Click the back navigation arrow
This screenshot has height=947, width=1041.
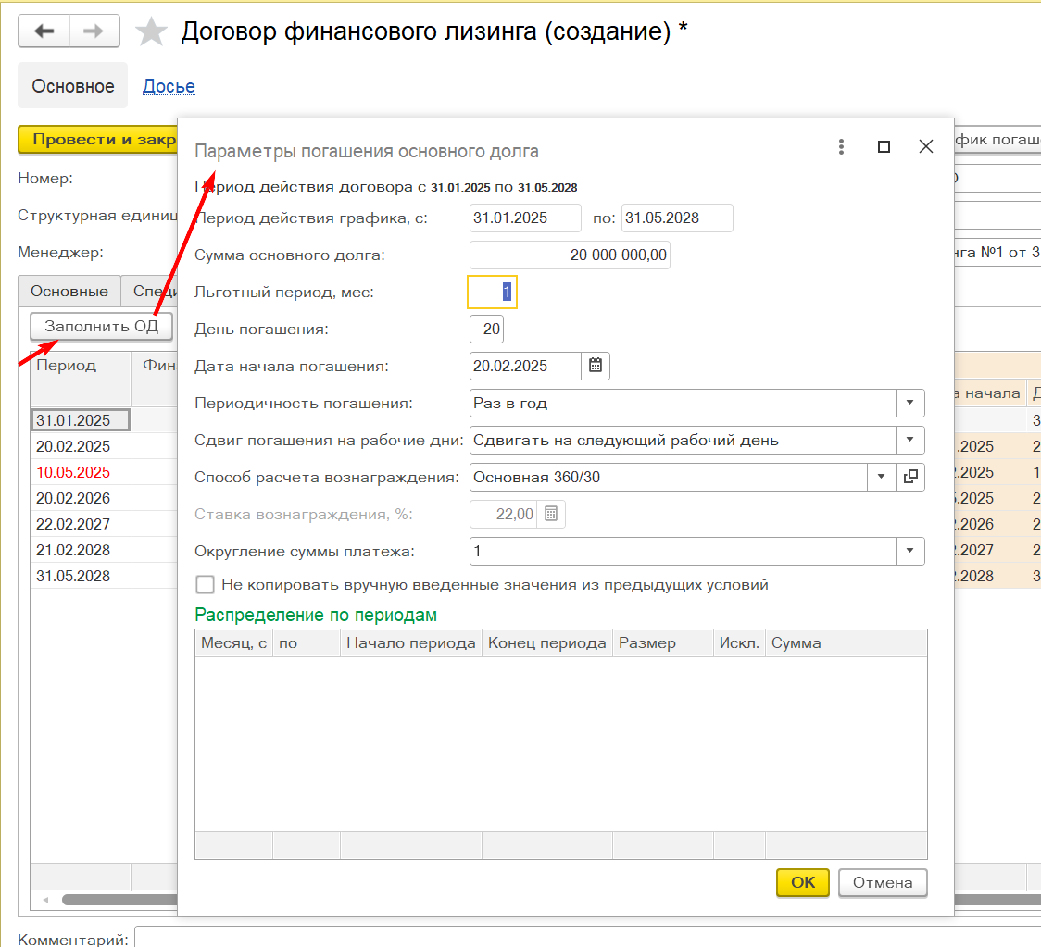(44, 31)
